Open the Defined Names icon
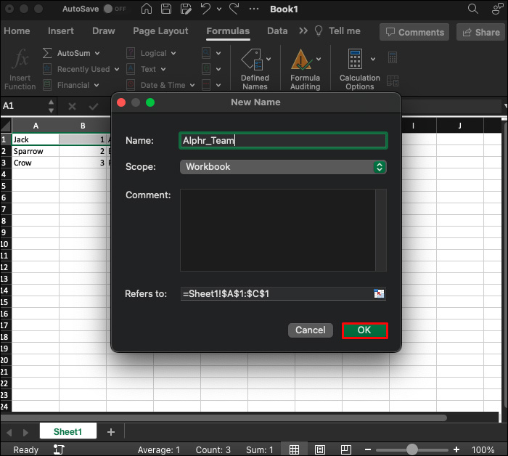The height and width of the screenshot is (456, 508). pos(254,60)
